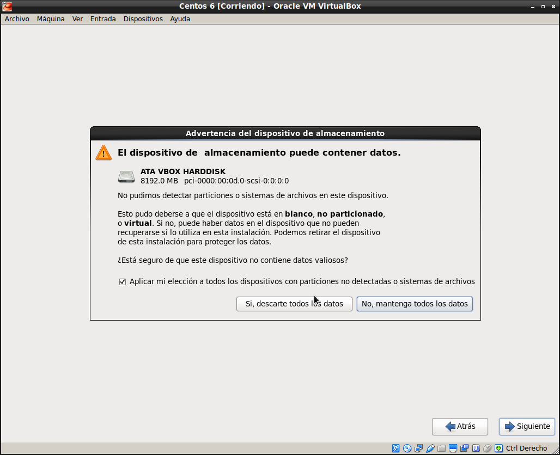
Task: Click the CPU virtualization chip status icon
Action: tap(476, 448)
